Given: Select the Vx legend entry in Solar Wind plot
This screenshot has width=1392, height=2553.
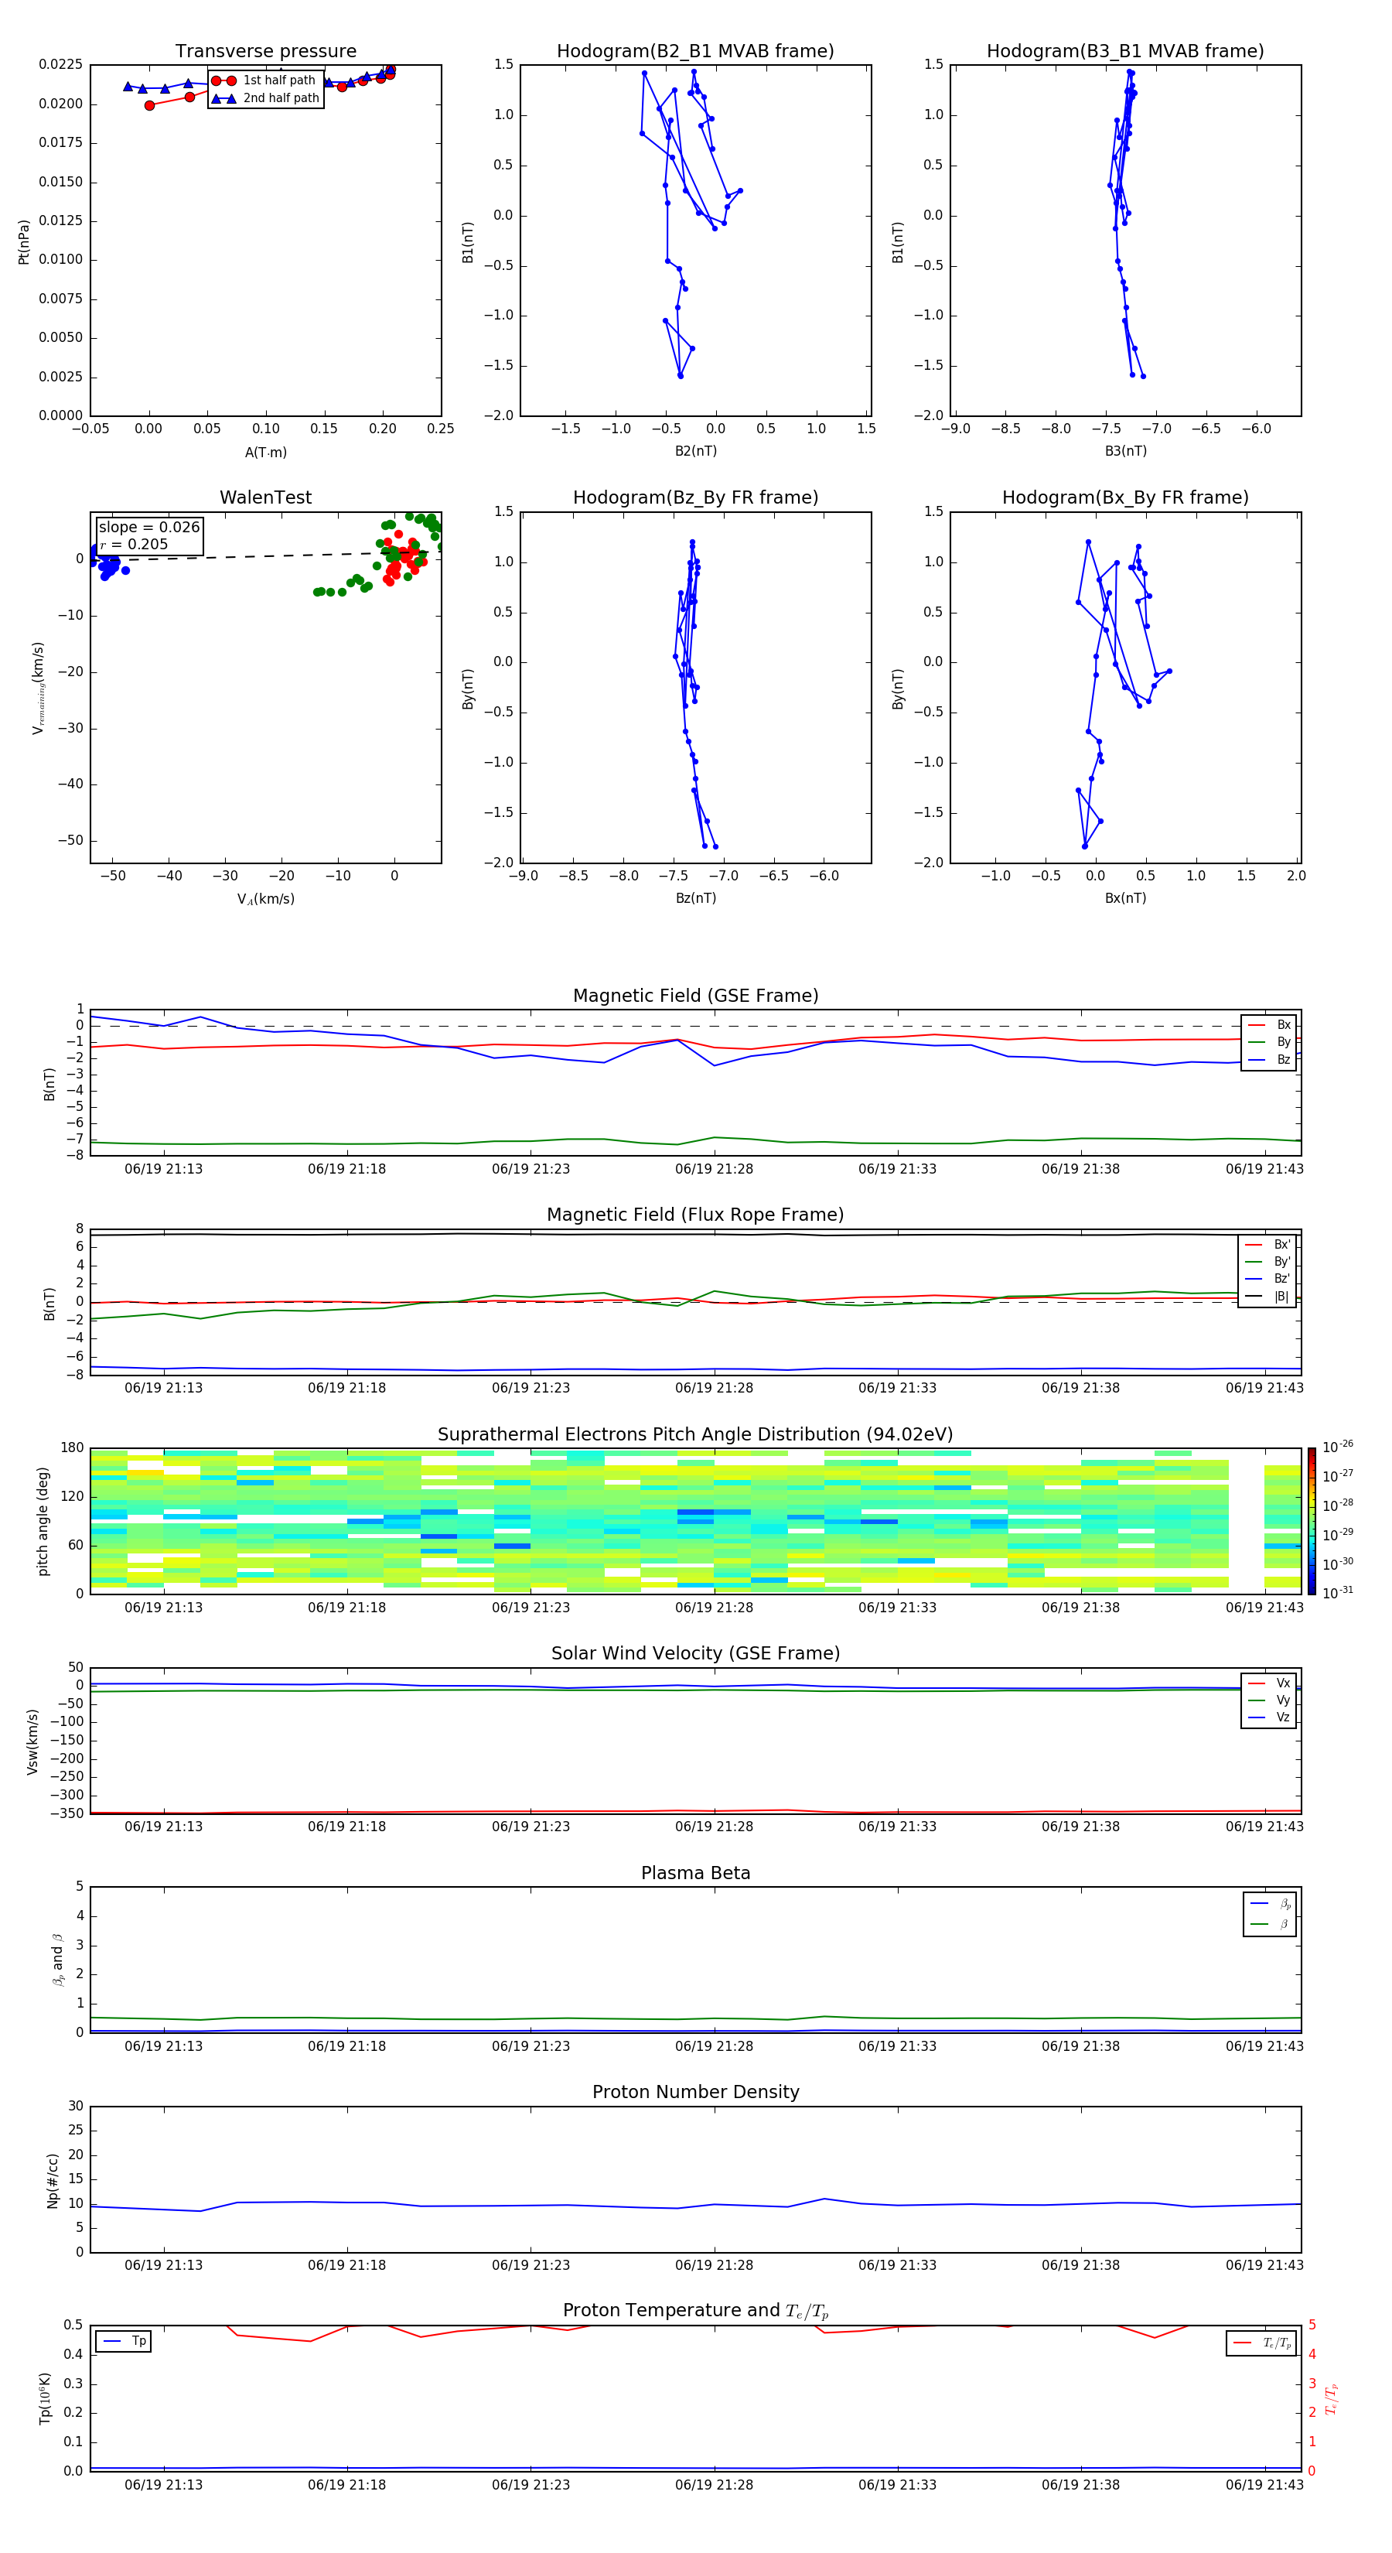Looking at the screenshot, I should 1269,1683.
